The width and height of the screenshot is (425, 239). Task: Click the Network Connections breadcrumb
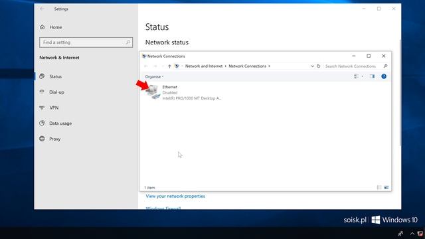(247, 66)
